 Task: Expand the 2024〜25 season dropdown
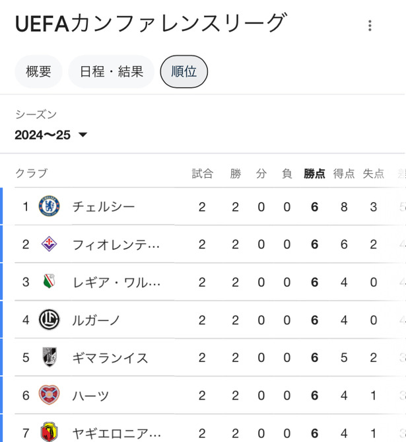pyautogui.click(x=51, y=135)
